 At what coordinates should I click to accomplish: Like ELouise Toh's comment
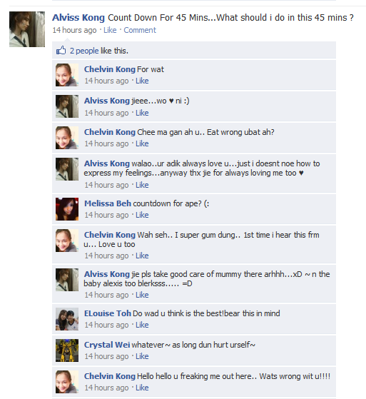click(x=142, y=325)
